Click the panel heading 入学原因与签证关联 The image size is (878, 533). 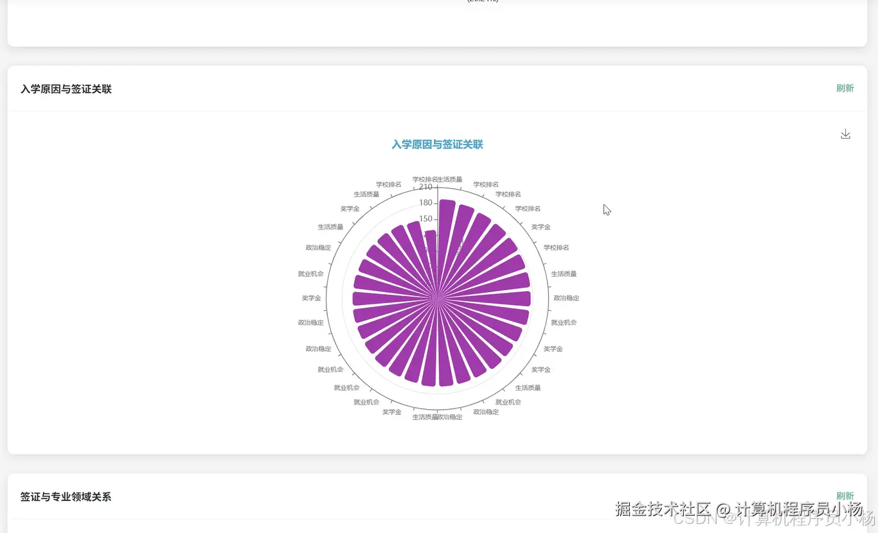pyautogui.click(x=66, y=89)
